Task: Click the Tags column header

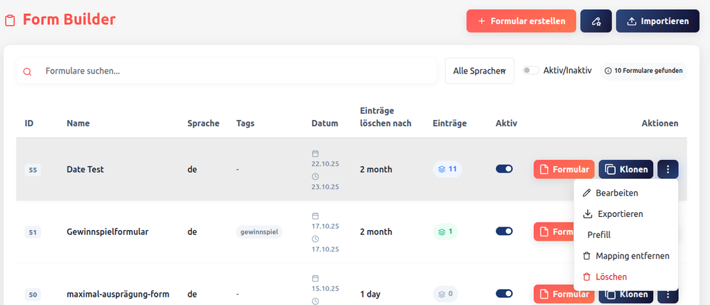Action: click(x=245, y=123)
